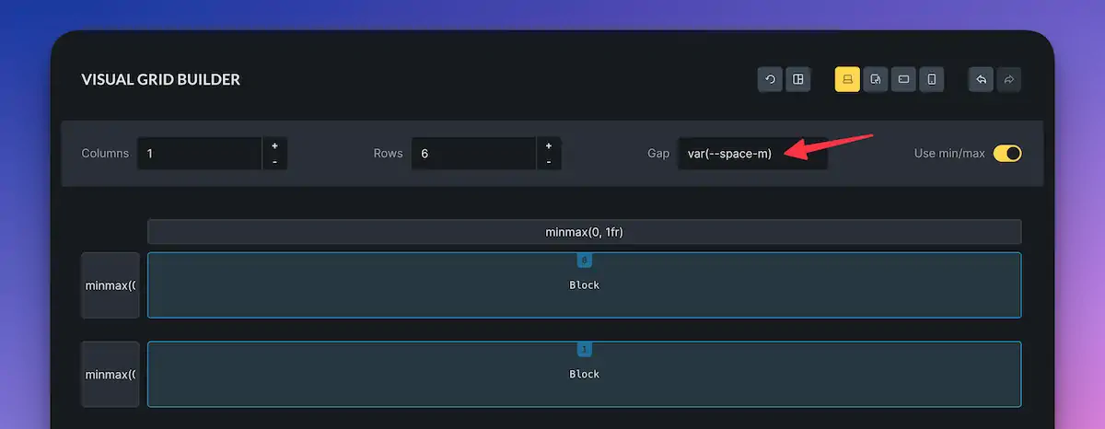The image size is (1105, 429).
Task: Select grid Block number 1
Action: 584,375
